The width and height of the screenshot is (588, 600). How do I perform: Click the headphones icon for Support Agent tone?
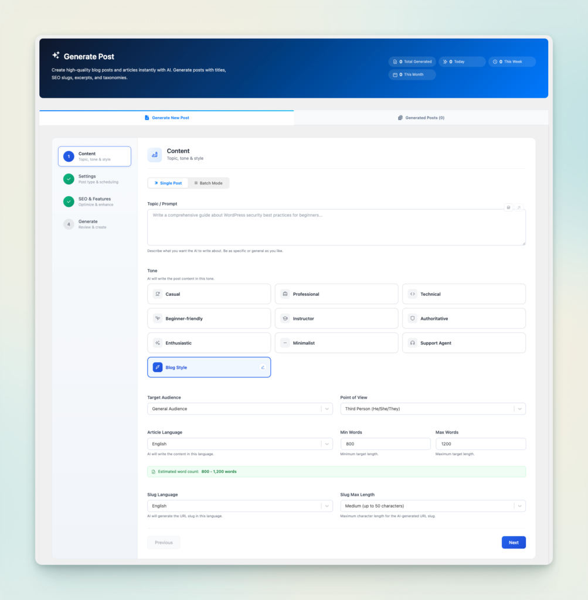click(412, 343)
